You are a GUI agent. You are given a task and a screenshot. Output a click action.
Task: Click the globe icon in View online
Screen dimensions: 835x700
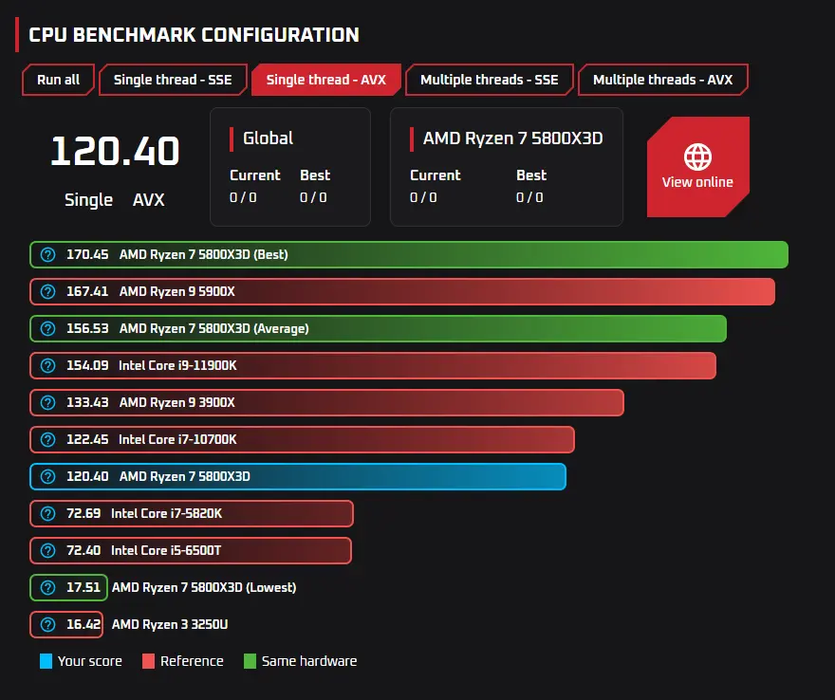click(x=697, y=157)
